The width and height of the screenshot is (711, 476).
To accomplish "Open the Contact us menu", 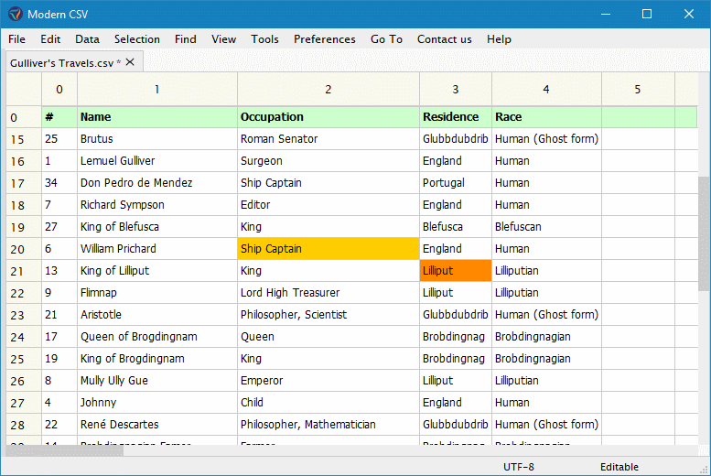I will 445,39.
